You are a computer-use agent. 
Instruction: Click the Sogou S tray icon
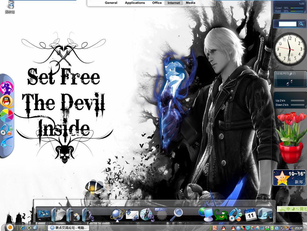[215, 228]
